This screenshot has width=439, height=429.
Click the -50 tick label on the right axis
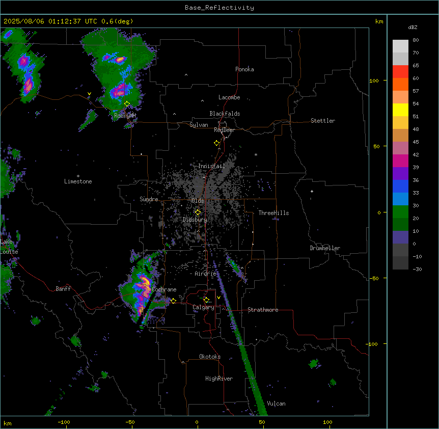pos(374,278)
